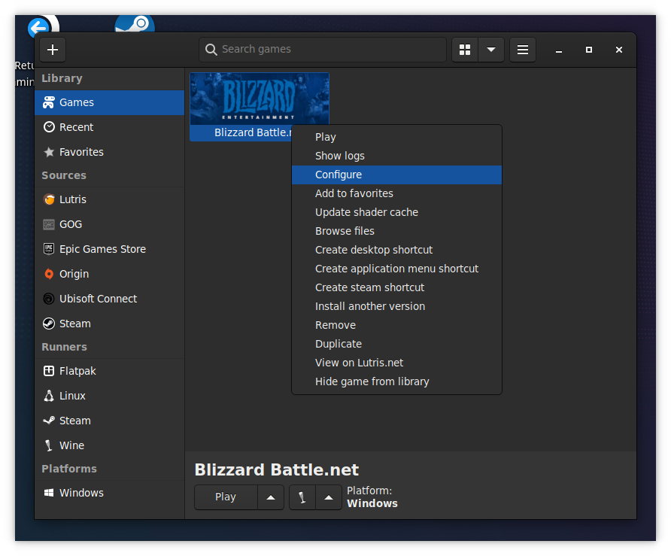Open the view options dropdown arrow
671x556 pixels.
click(x=491, y=50)
